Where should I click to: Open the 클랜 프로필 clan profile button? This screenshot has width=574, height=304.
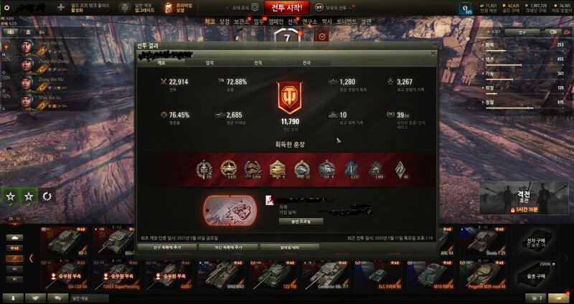point(301,222)
